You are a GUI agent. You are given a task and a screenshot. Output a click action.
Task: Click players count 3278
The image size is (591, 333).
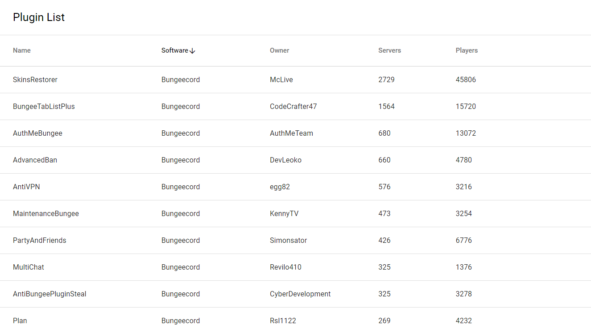[464, 294]
